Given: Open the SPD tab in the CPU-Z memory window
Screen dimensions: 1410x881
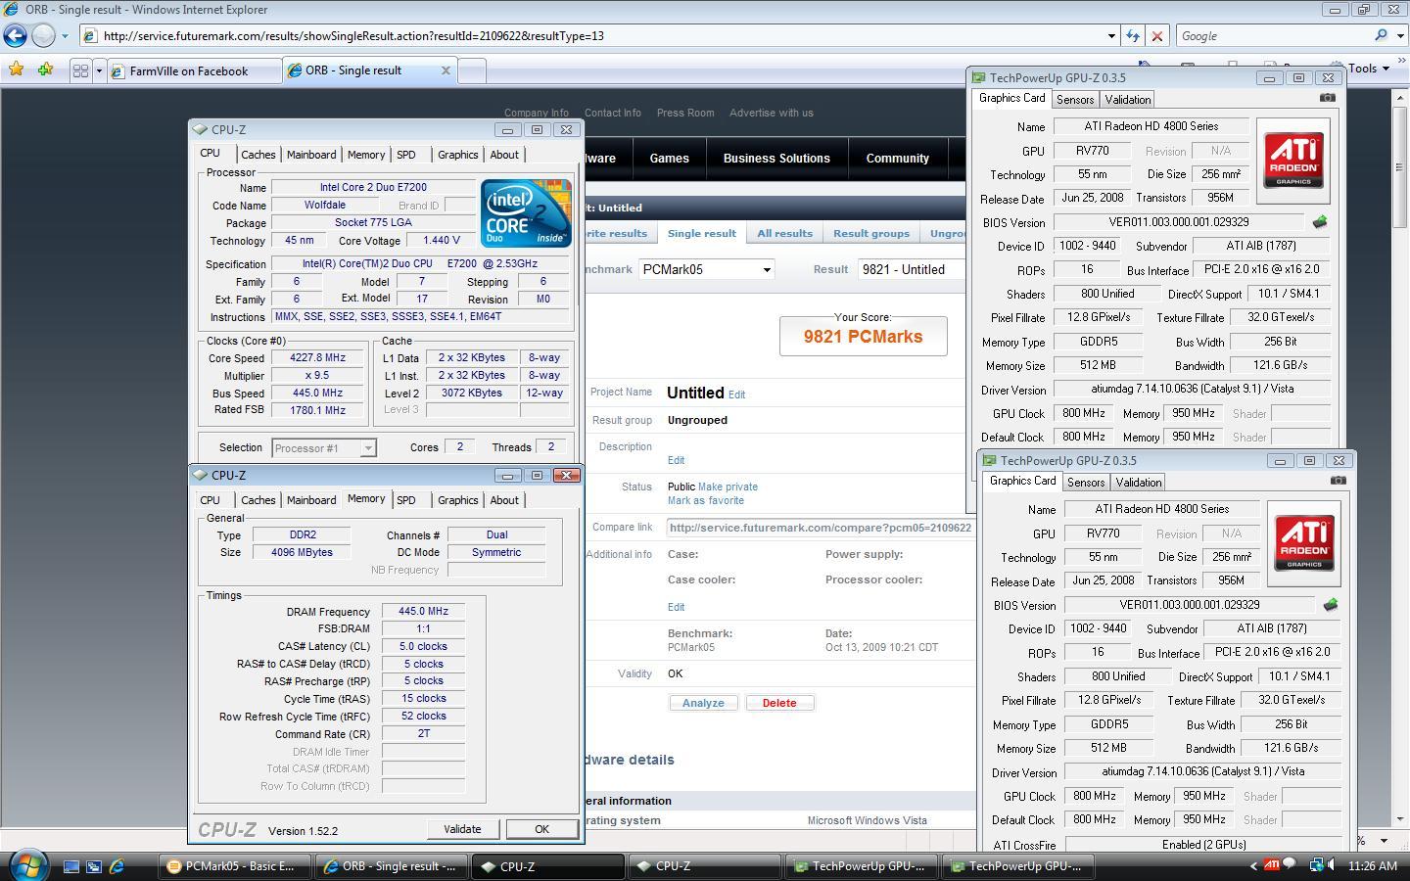Looking at the screenshot, I should (406, 500).
